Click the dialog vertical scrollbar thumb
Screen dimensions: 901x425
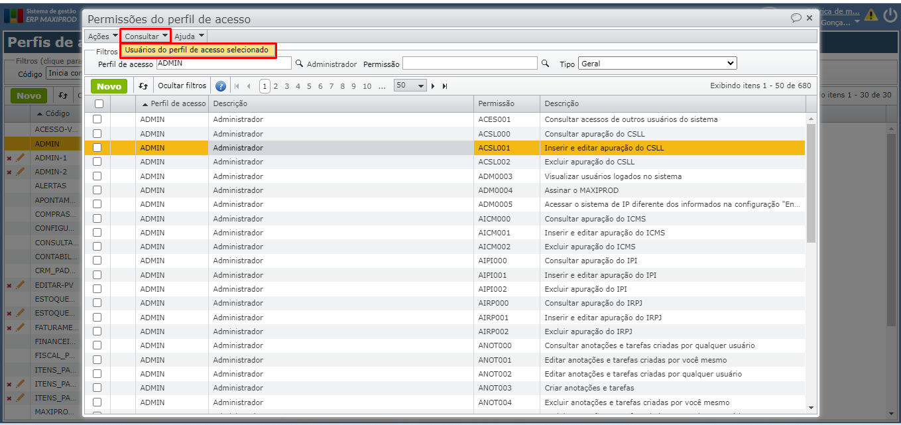pos(811,182)
